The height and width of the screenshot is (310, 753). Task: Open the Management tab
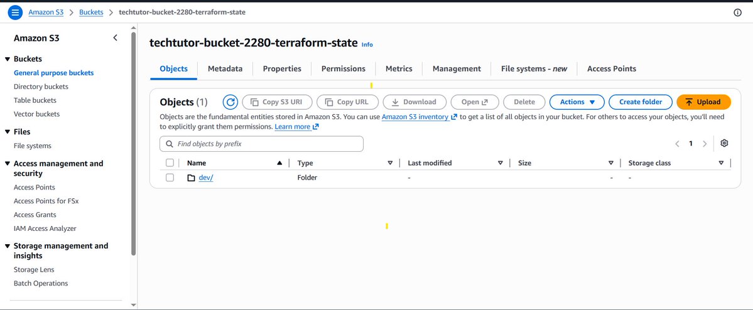(457, 68)
